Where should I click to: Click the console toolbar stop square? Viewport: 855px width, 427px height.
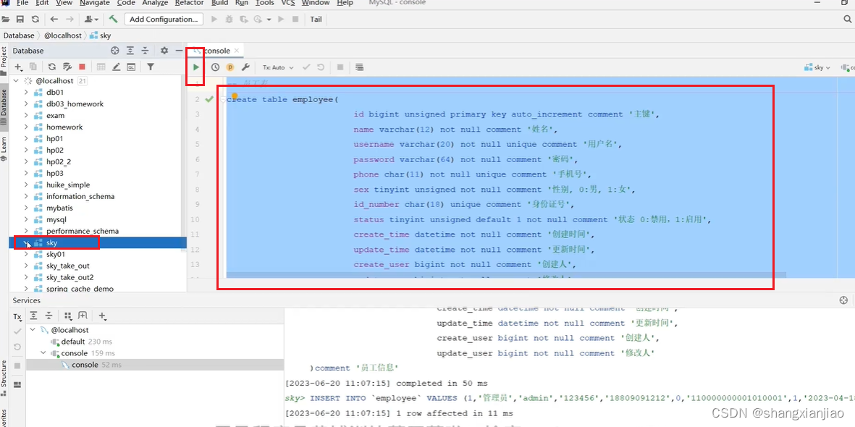(340, 67)
